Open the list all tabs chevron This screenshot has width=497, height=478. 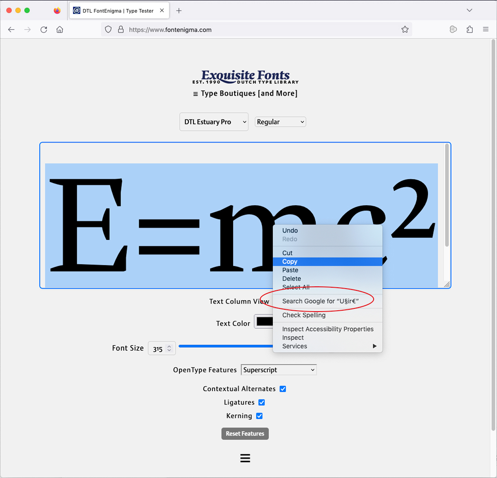(469, 10)
